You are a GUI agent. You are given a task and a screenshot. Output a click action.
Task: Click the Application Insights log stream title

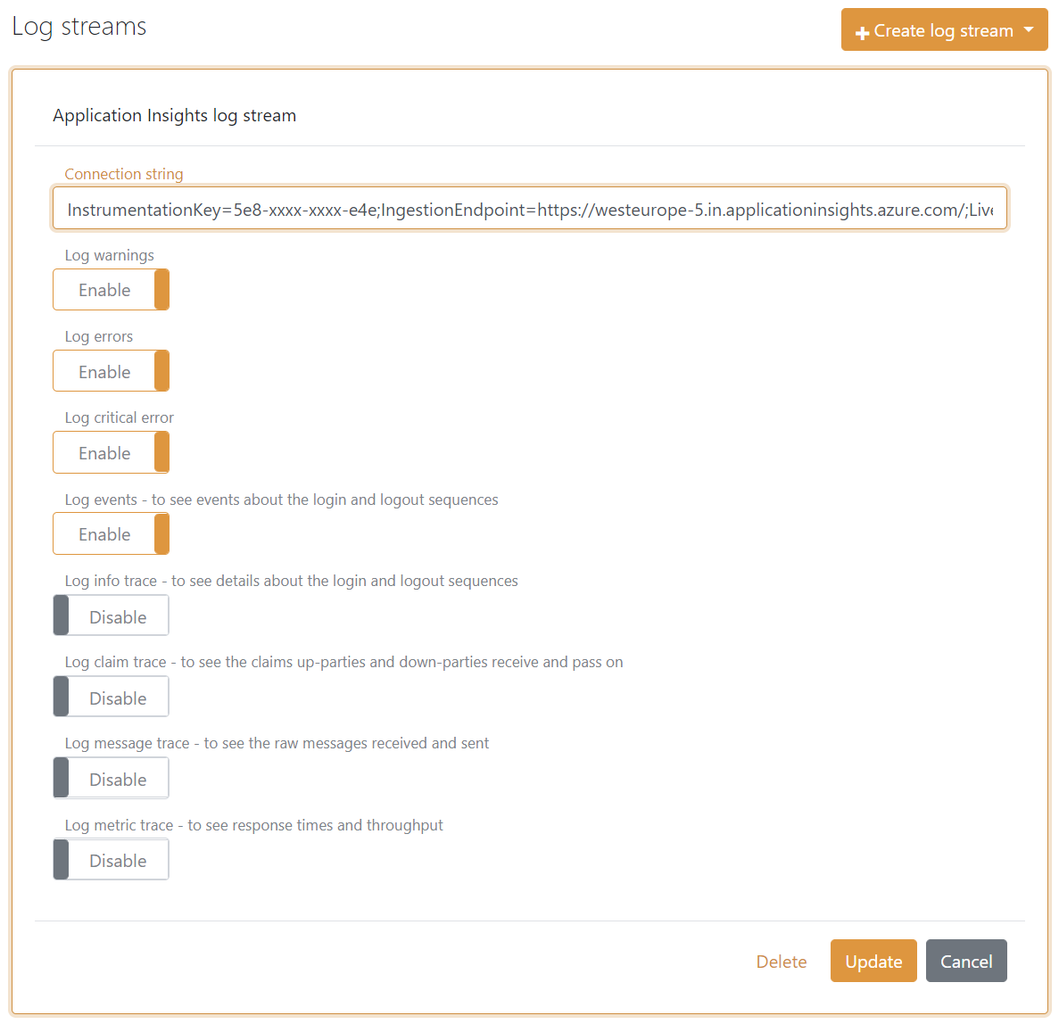pyautogui.click(x=174, y=115)
